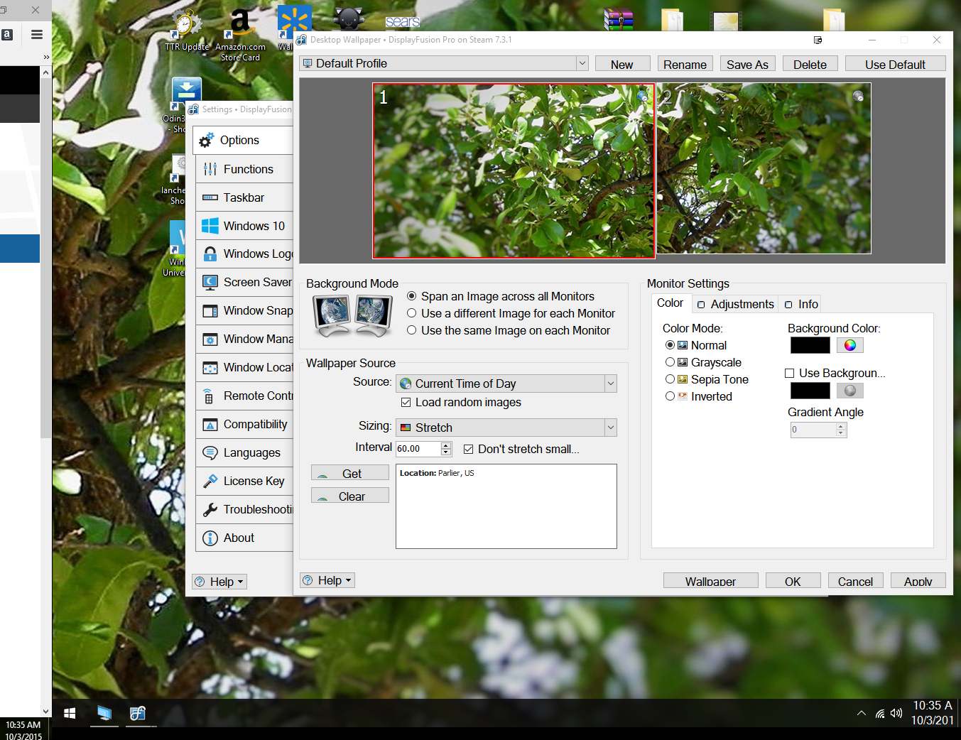Switch to the Info tab

pyautogui.click(x=801, y=304)
